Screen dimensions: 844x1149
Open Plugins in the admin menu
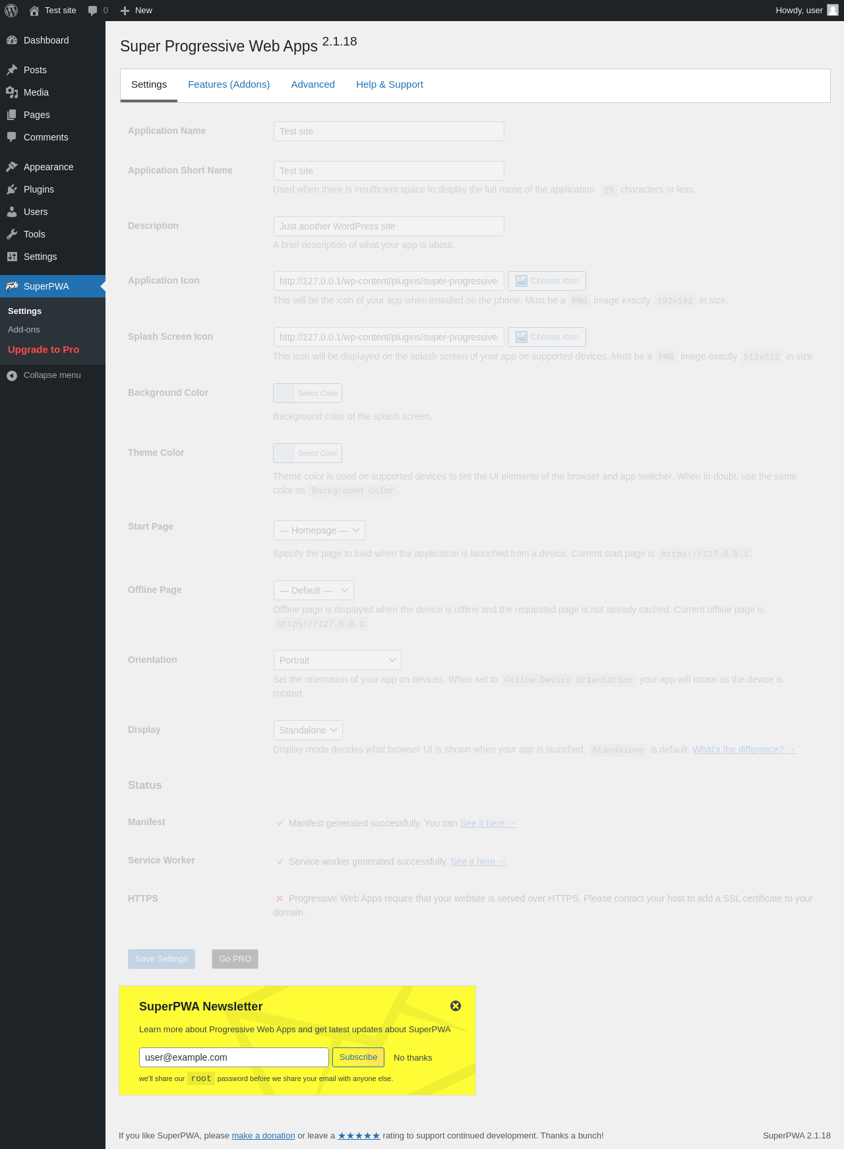click(53, 189)
